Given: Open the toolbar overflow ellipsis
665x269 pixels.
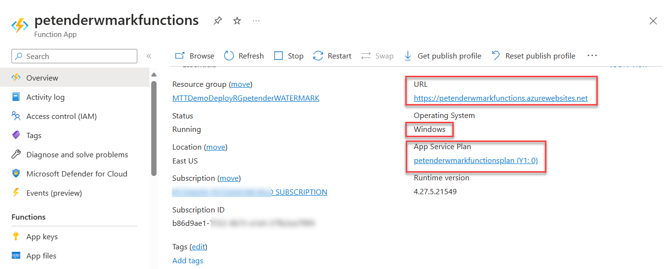Looking at the screenshot, I should click(x=592, y=56).
